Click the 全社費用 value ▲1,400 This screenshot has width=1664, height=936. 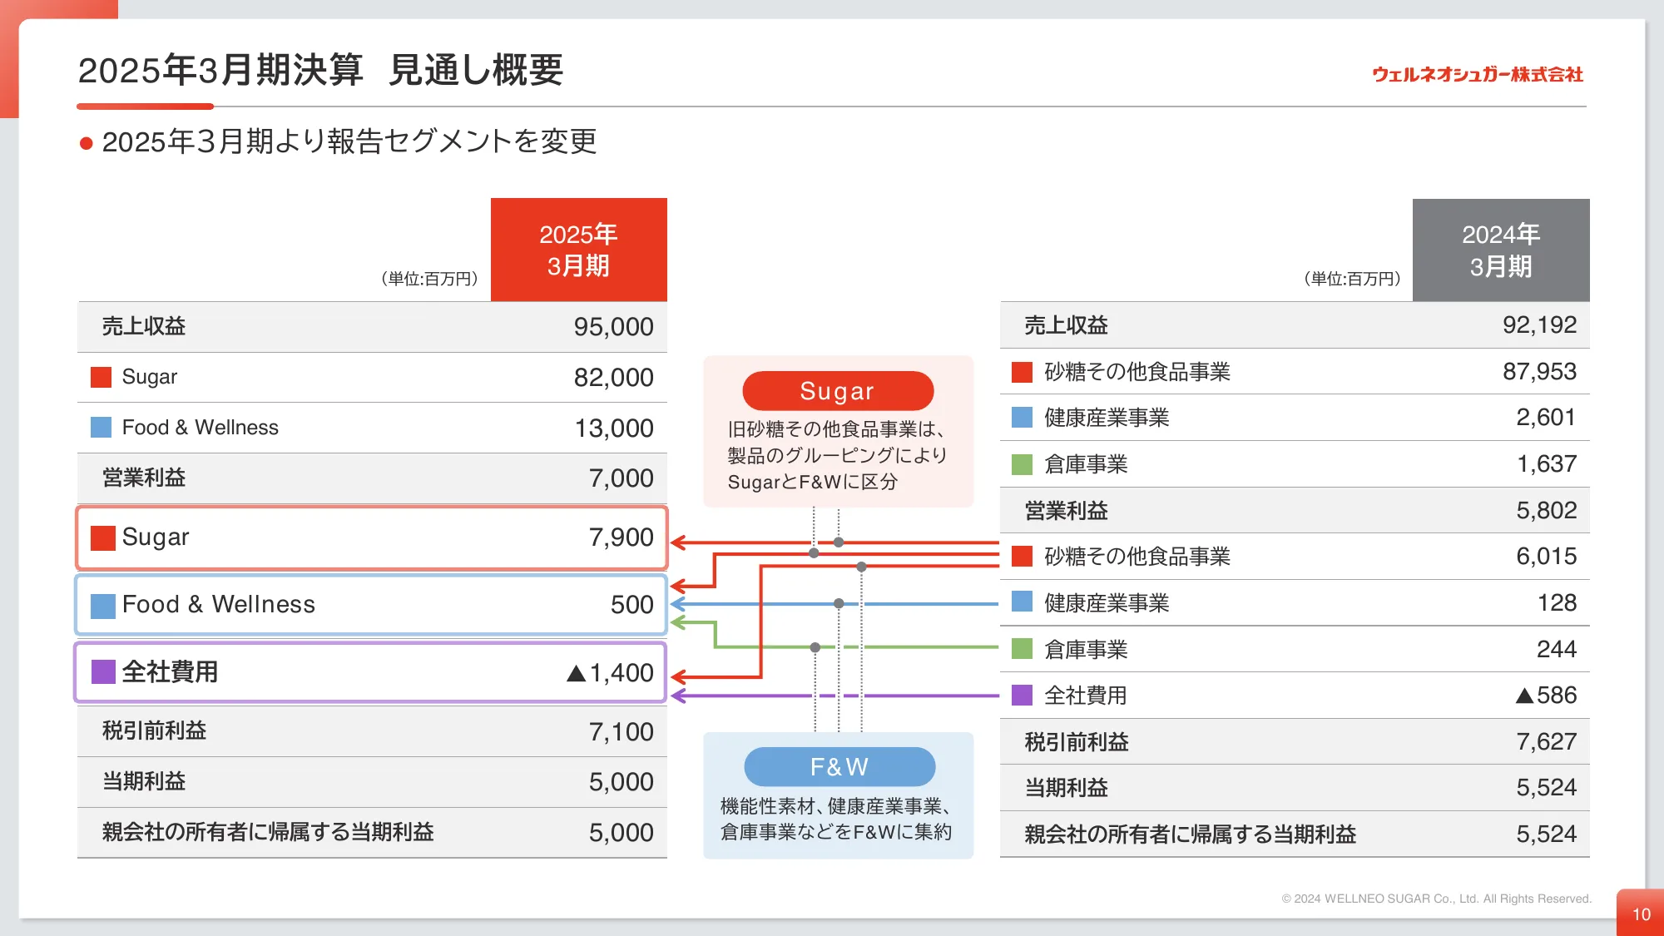point(610,673)
